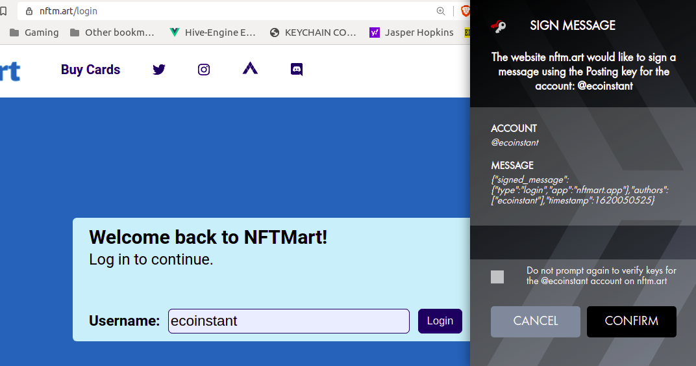Click the 'Log in to continue.' text
The width and height of the screenshot is (696, 366).
[x=151, y=259]
